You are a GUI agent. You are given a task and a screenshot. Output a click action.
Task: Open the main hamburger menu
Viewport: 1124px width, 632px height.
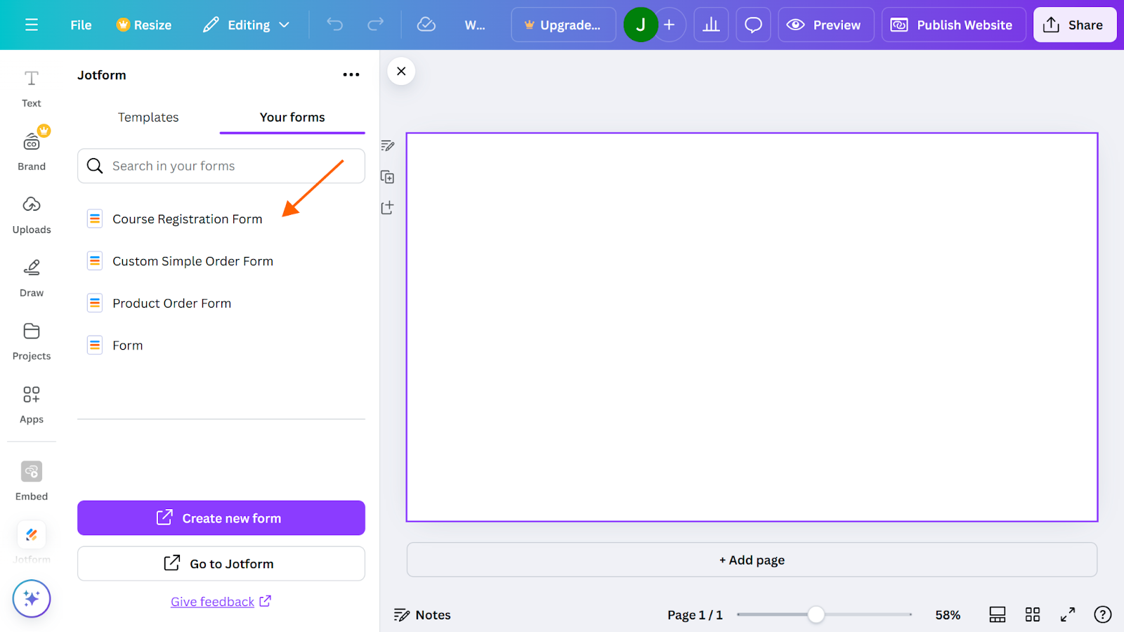pyautogui.click(x=32, y=25)
